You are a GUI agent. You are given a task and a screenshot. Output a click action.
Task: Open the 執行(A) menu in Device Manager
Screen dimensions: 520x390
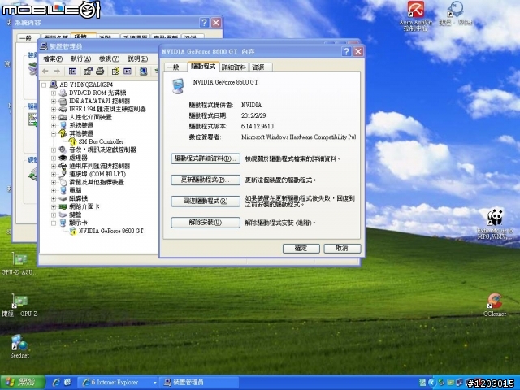coord(81,58)
